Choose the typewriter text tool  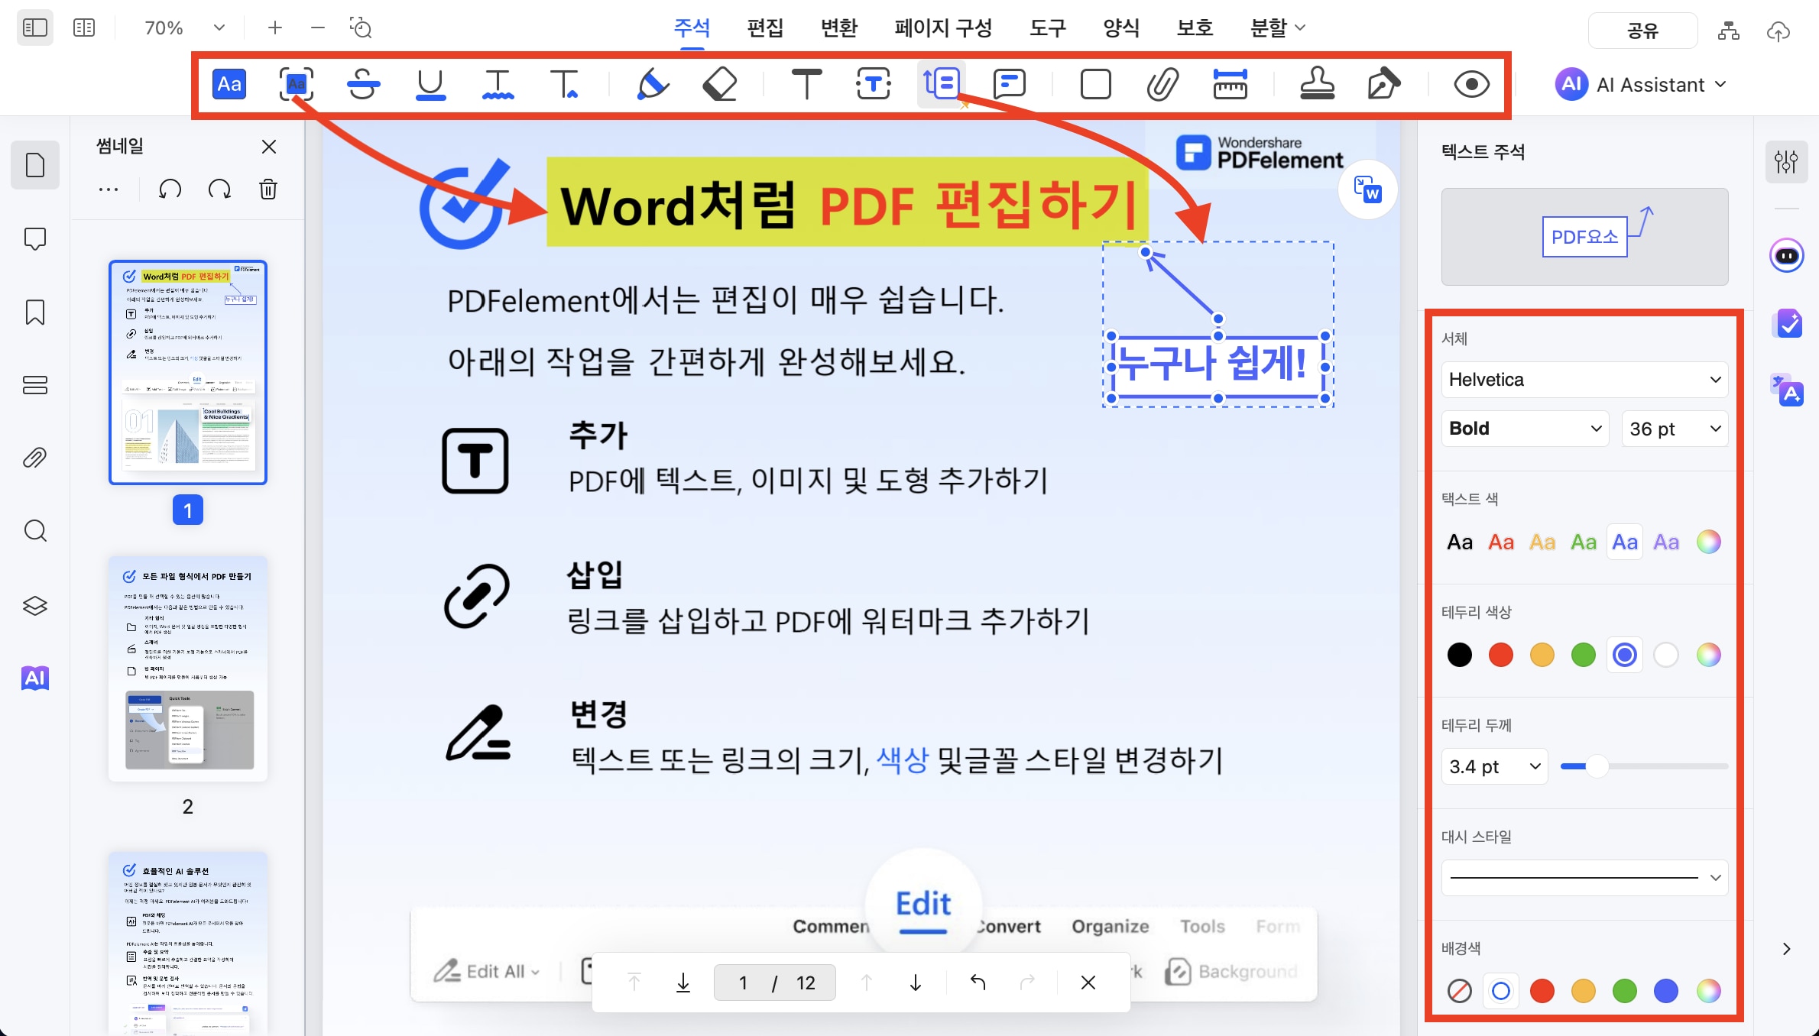(x=806, y=84)
